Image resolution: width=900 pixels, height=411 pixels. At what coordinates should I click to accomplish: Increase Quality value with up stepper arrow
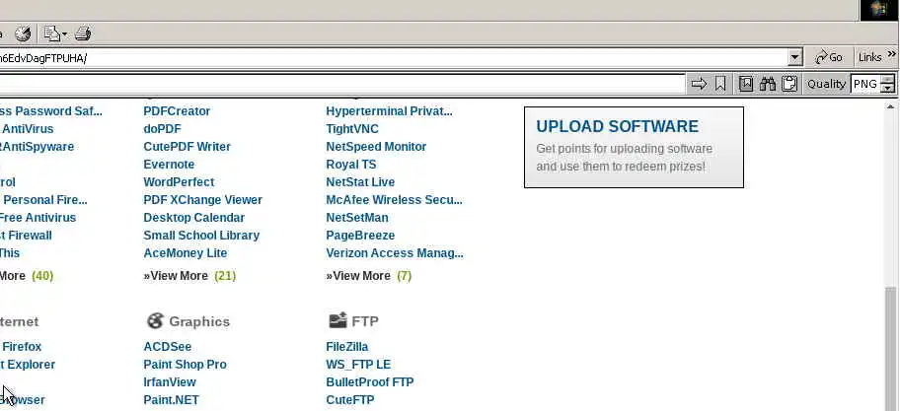click(x=888, y=80)
